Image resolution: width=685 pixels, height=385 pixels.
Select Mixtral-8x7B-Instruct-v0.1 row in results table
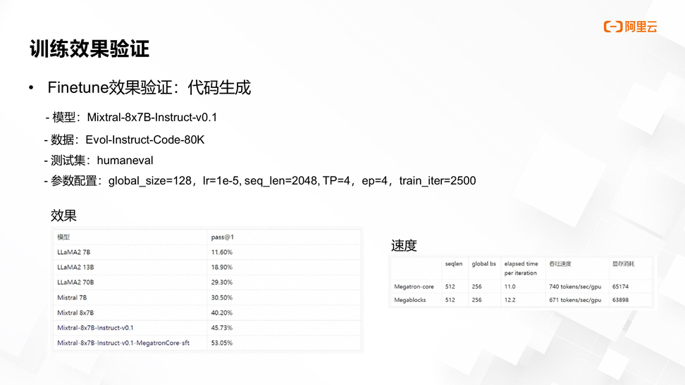point(95,328)
